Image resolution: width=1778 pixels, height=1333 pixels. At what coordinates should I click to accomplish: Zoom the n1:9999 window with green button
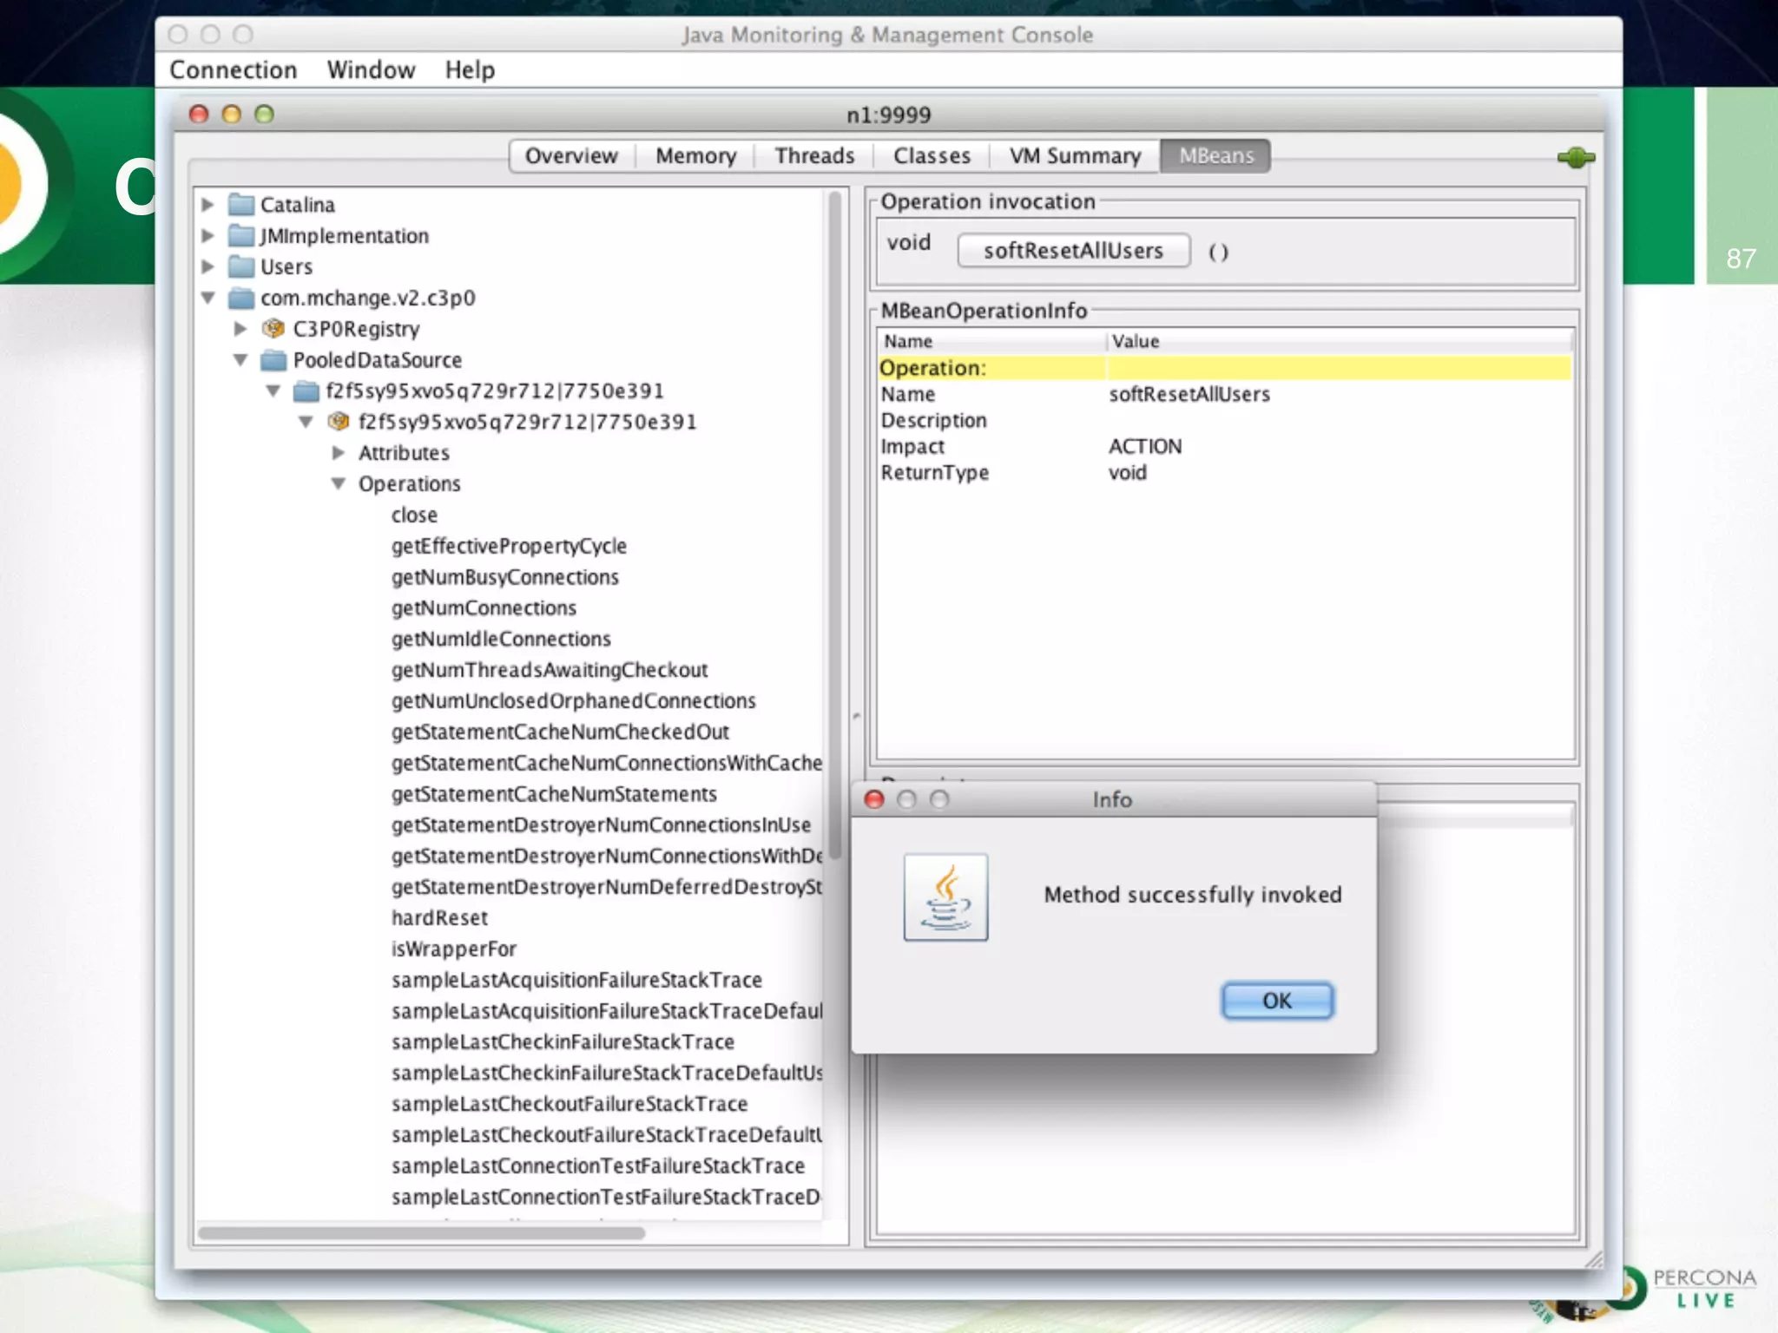pyautogui.click(x=265, y=115)
